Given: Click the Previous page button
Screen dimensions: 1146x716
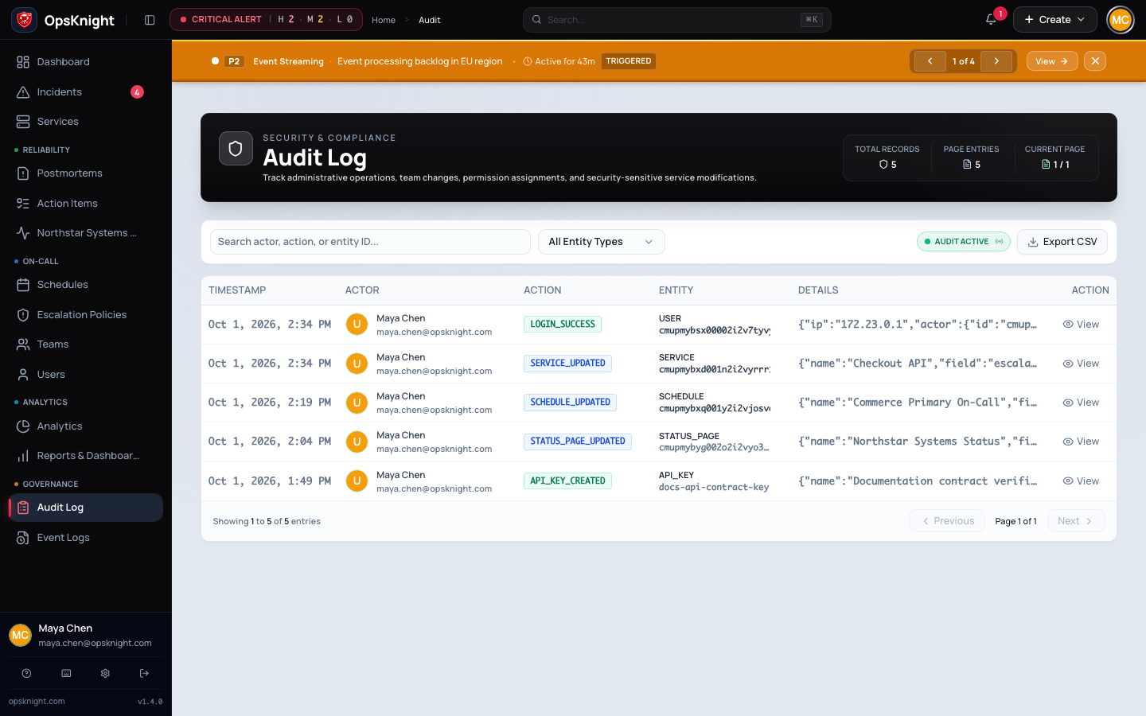Looking at the screenshot, I should tap(947, 521).
